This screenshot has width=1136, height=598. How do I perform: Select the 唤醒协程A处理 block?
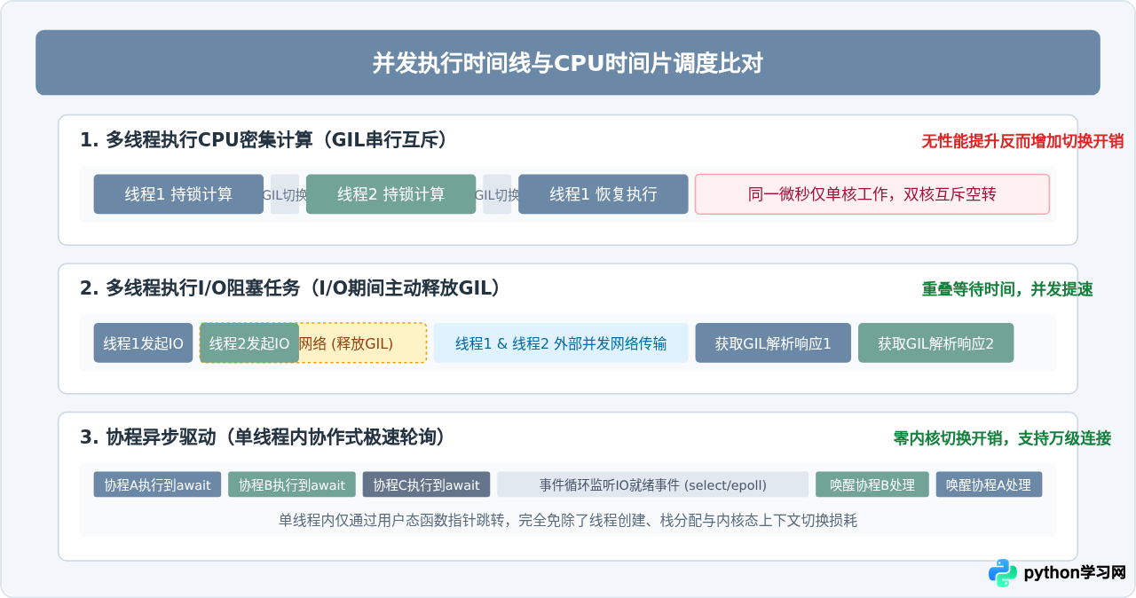[x=989, y=484]
